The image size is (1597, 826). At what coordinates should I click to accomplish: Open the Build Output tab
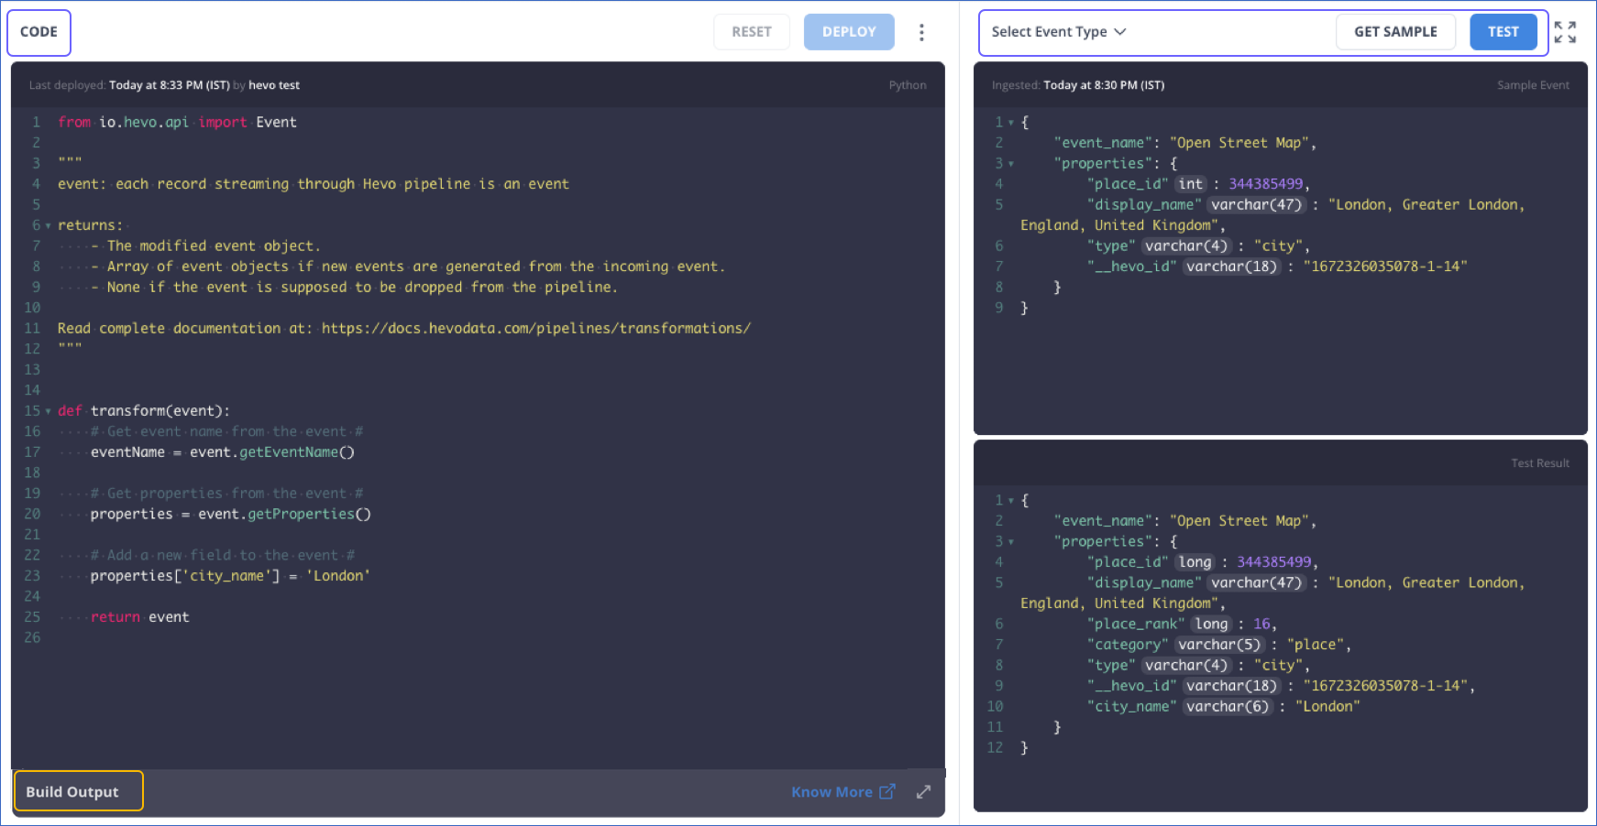(78, 791)
